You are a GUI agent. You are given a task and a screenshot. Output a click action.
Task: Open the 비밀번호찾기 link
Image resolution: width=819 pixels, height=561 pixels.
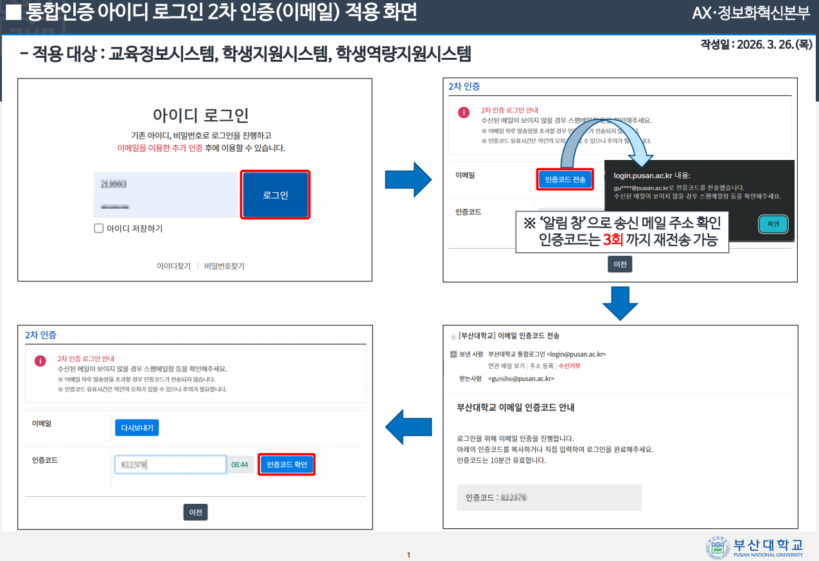click(224, 266)
